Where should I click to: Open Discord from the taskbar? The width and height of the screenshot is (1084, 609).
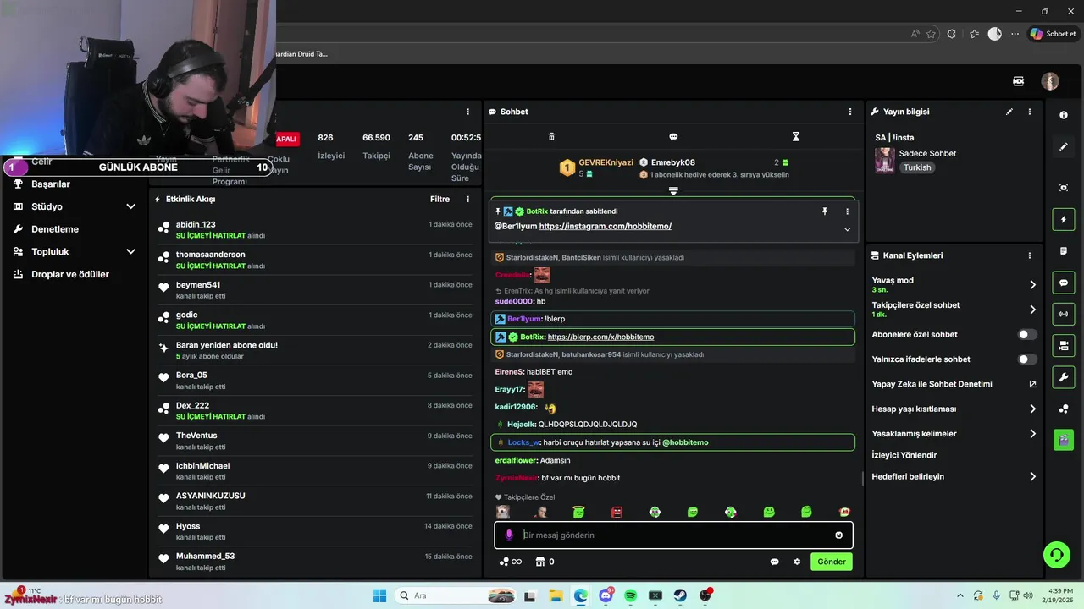pos(606,595)
